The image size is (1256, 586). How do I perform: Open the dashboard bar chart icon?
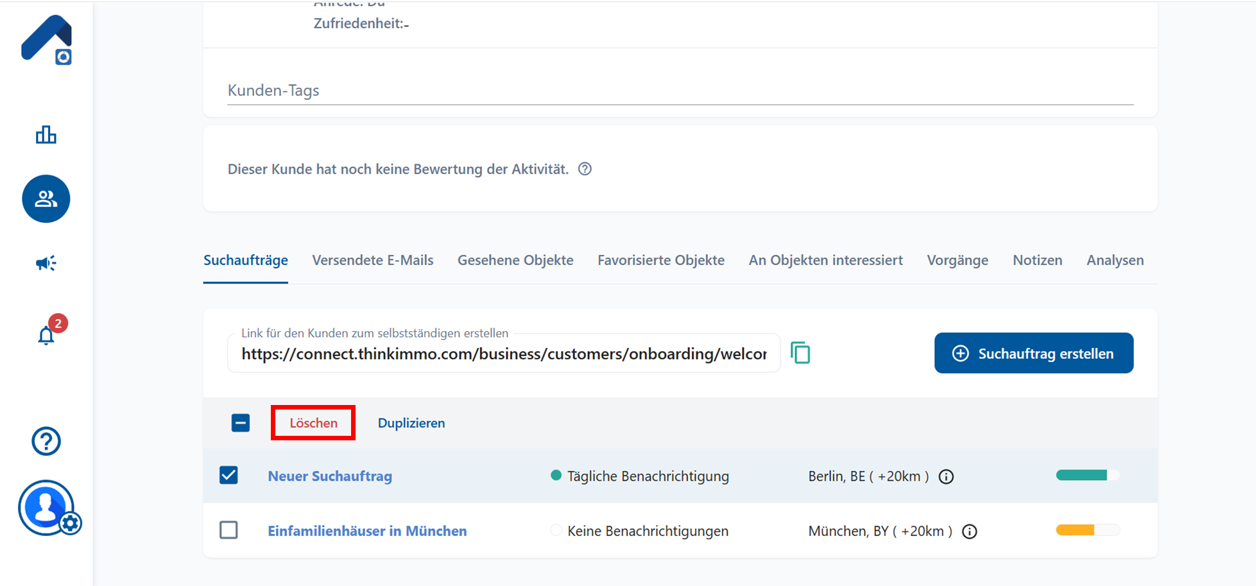coord(46,135)
